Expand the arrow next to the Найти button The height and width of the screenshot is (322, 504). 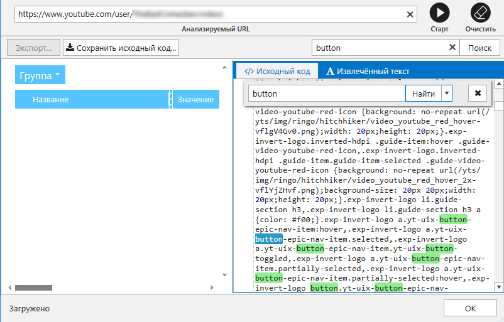coord(446,94)
